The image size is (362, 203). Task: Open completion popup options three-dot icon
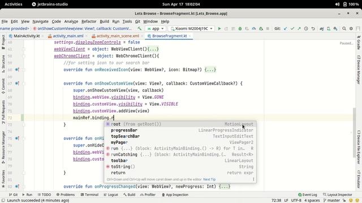coord(253,179)
